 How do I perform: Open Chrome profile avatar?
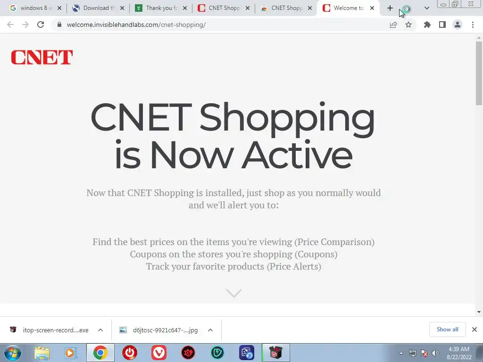click(x=458, y=25)
